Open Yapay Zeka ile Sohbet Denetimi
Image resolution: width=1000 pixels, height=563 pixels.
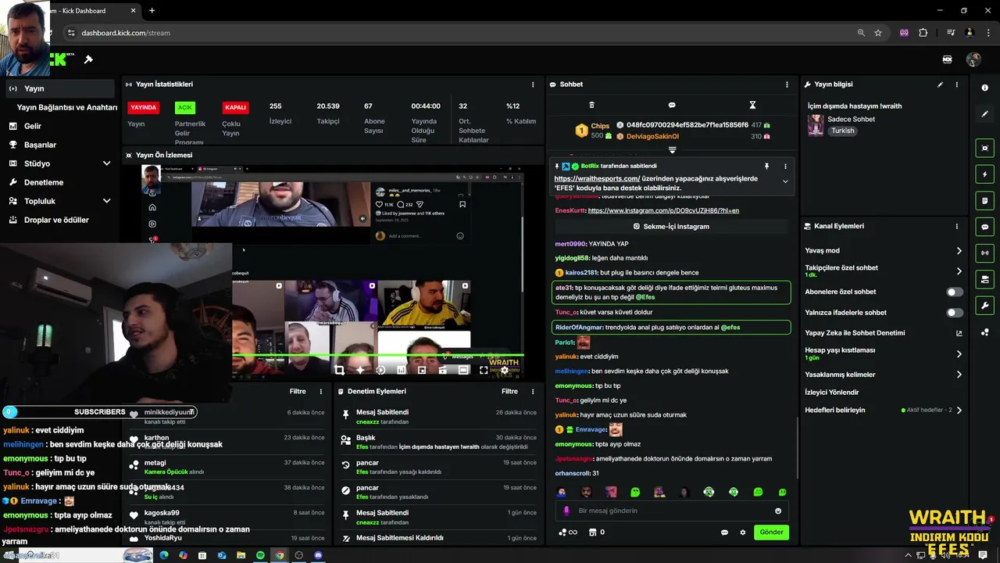[883, 333]
